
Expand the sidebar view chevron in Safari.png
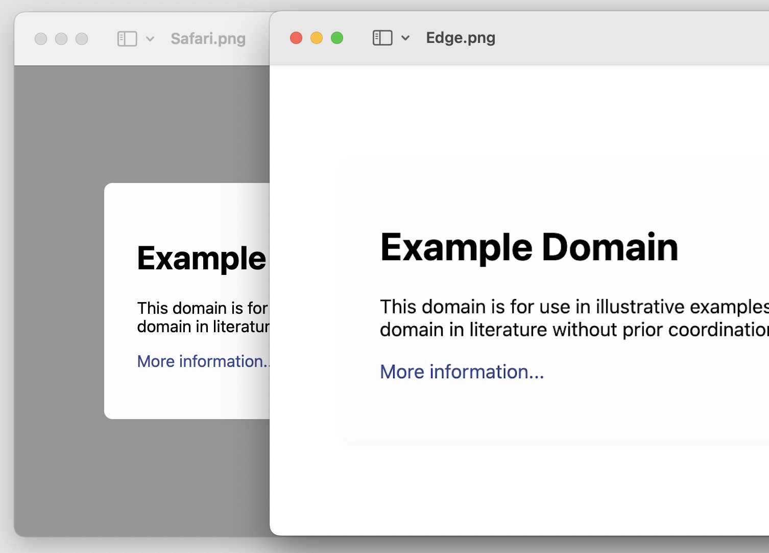pyautogui.click(x=150, y=39)
